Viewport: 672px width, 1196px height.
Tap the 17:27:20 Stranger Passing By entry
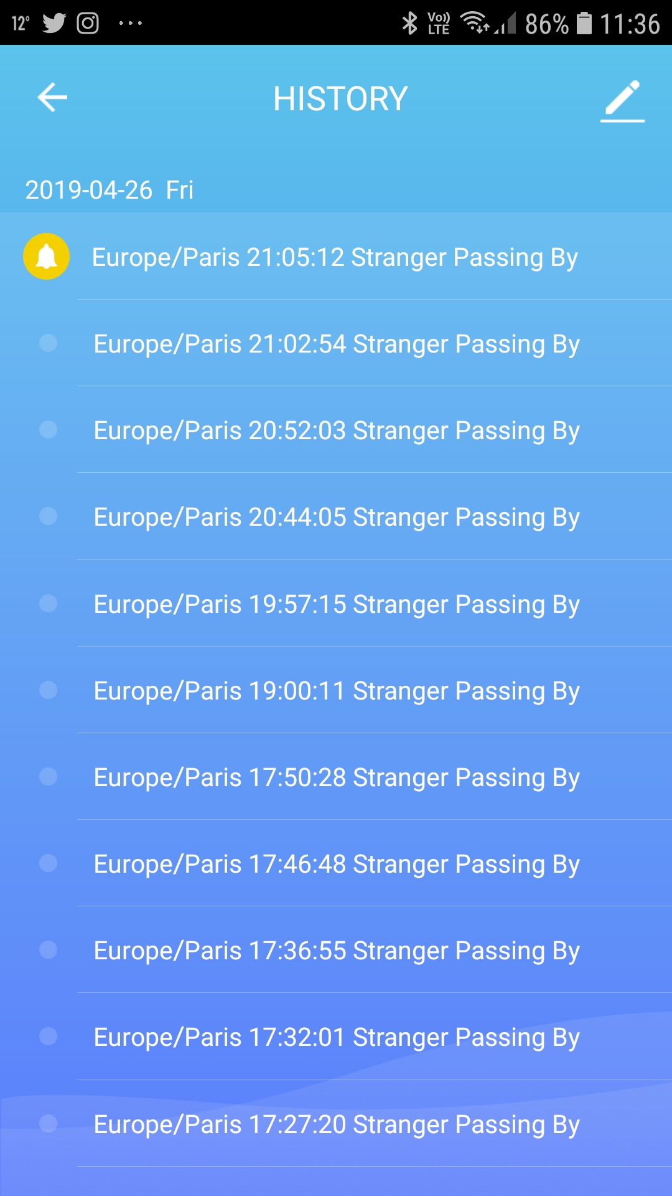pos(336,1124)
